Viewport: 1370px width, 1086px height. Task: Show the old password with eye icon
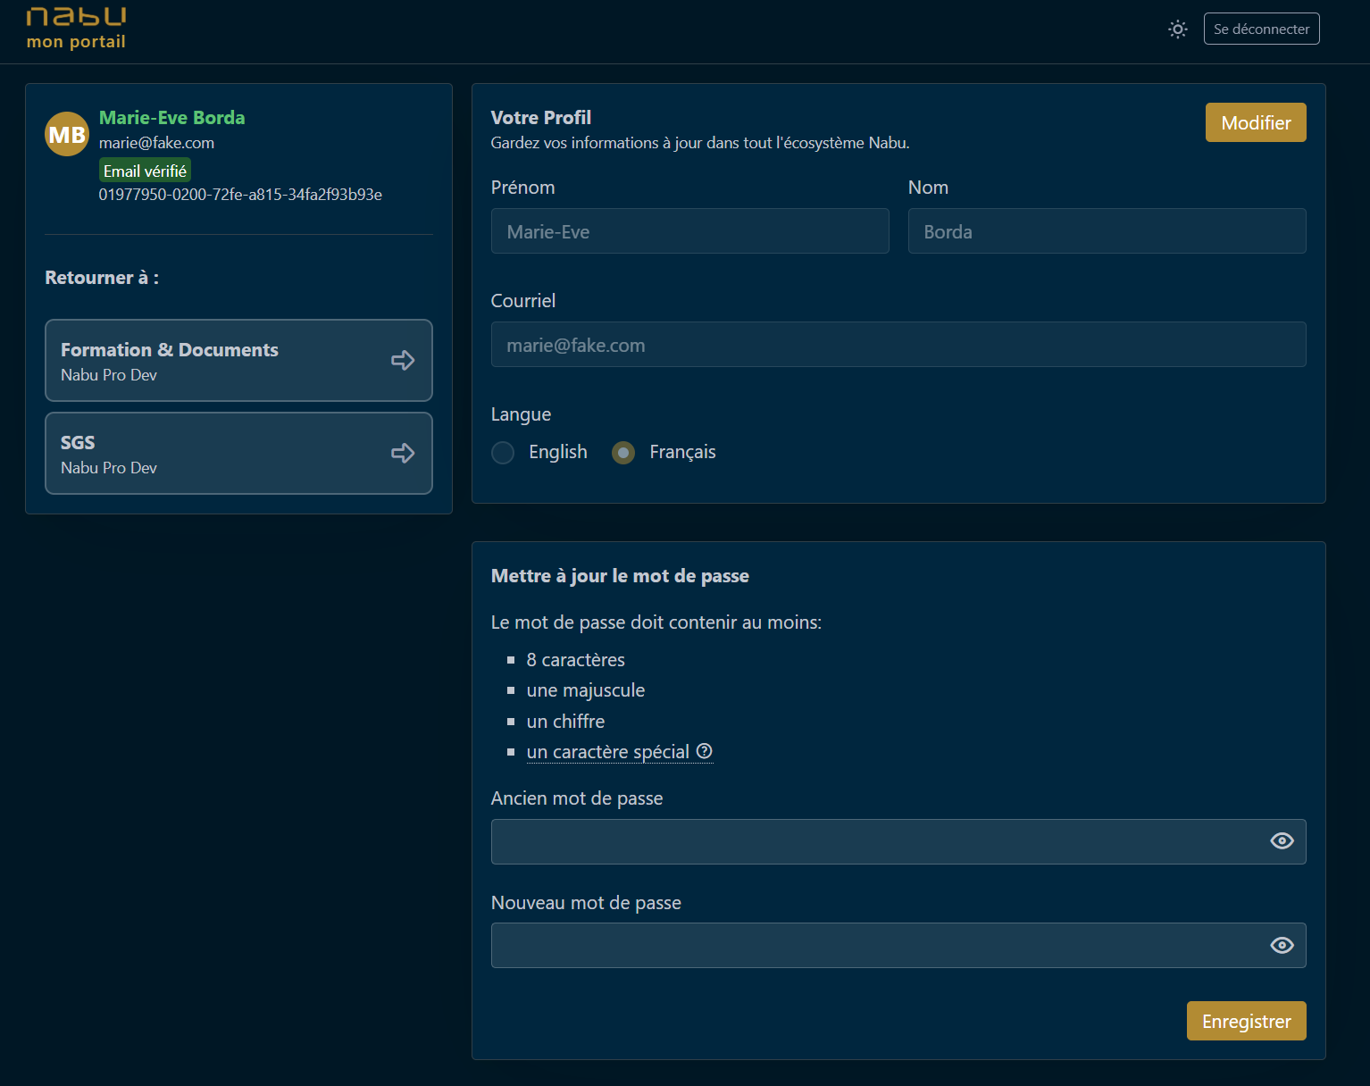(1282, 841)
